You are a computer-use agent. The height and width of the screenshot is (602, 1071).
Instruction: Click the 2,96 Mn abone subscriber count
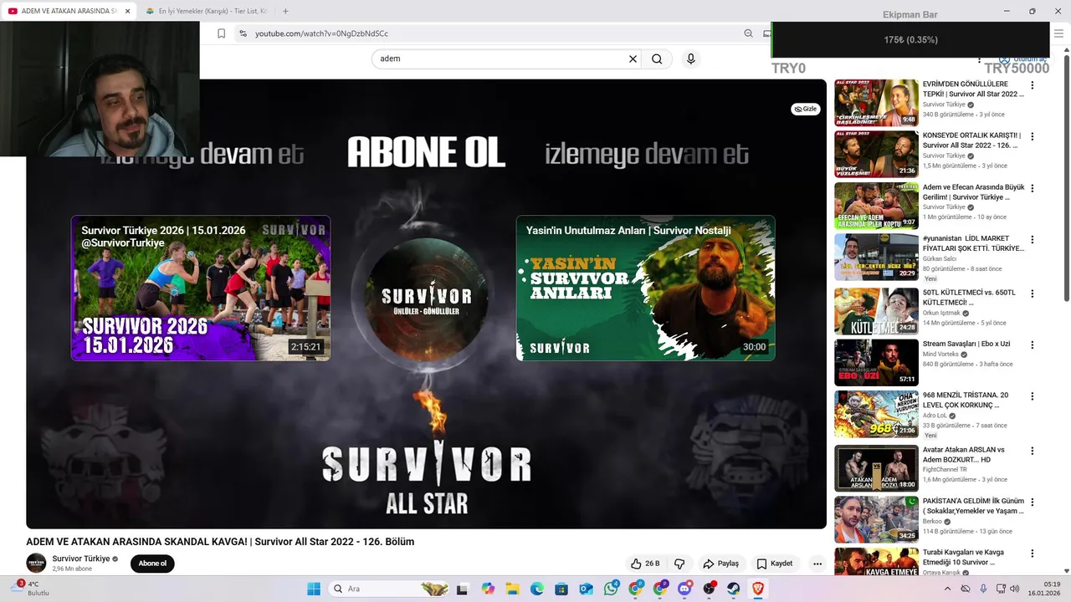[72, 569]
